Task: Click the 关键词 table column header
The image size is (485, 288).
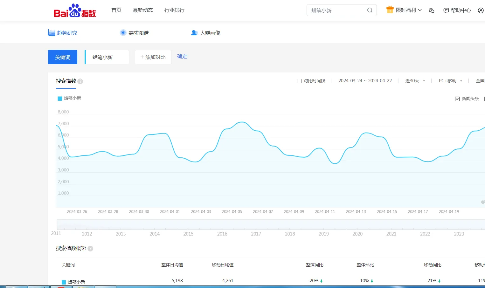Action: click(68, 265)
